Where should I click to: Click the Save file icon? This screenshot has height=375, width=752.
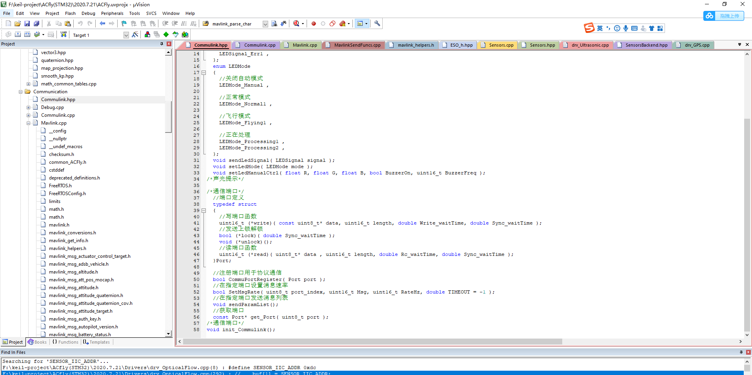click(27, 24)
